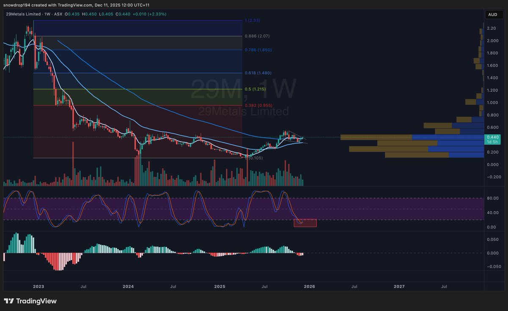Select the Fib label 0.618 (1.480)

[258, 73]
